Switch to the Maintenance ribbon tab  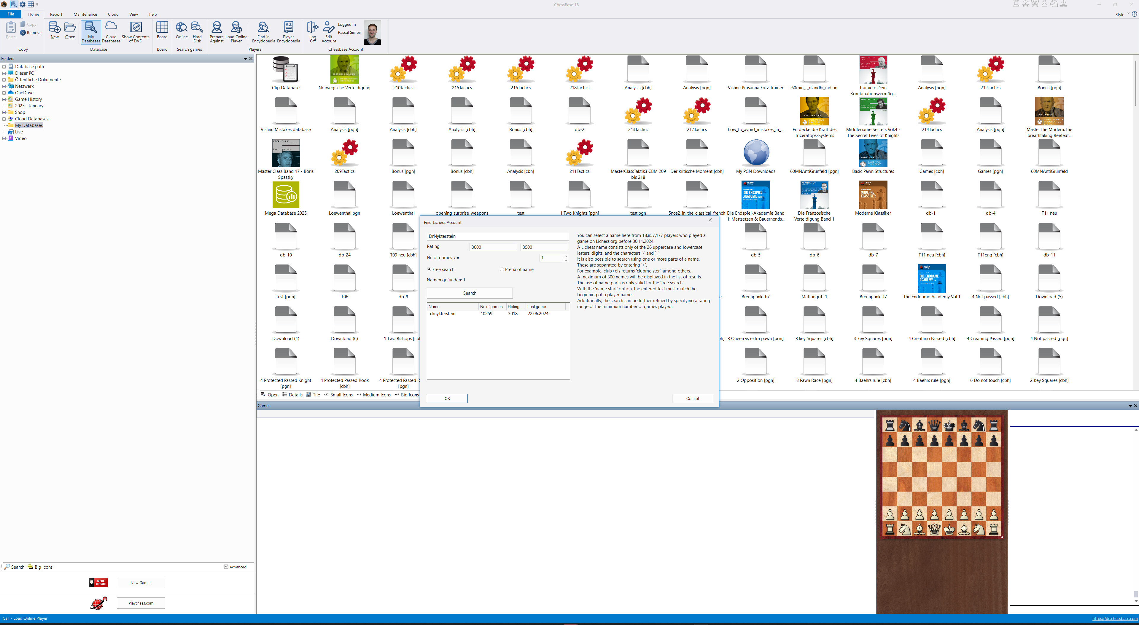pyautogui.click(x=85, y=14)
